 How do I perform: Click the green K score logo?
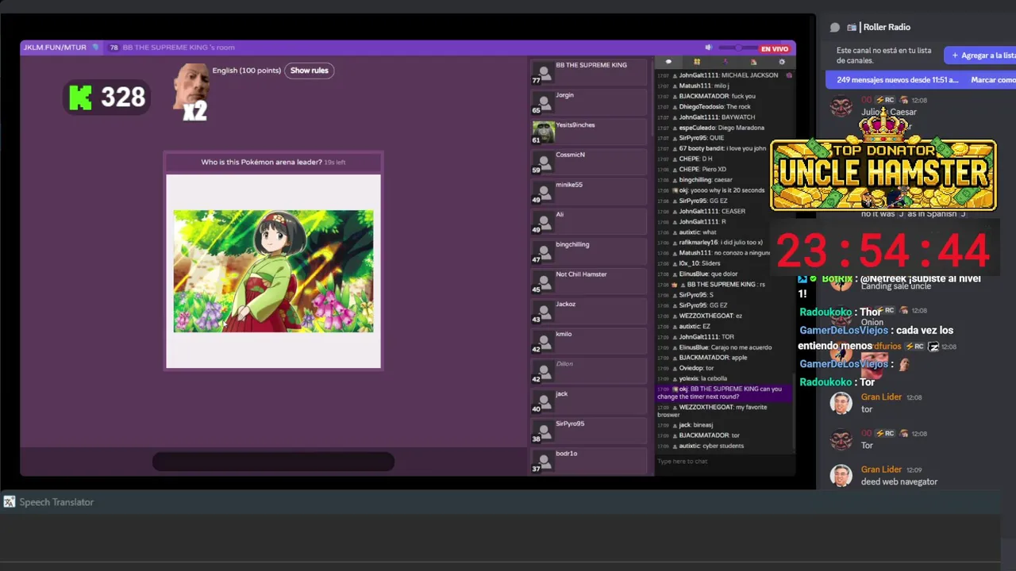80,98
